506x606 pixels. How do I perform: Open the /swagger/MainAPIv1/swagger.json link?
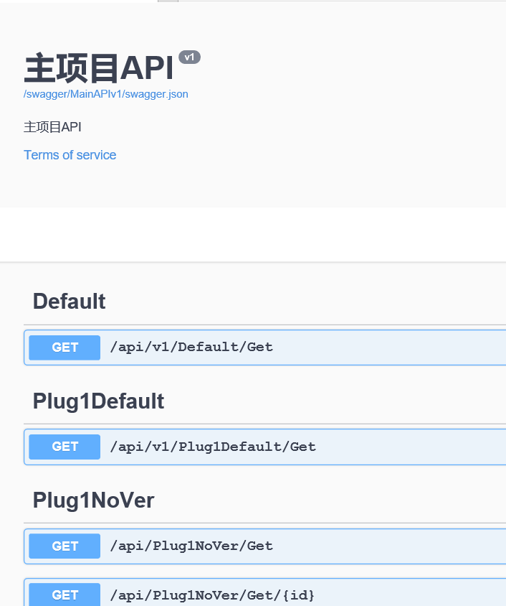pyautogui.click(x=106, y=94)
